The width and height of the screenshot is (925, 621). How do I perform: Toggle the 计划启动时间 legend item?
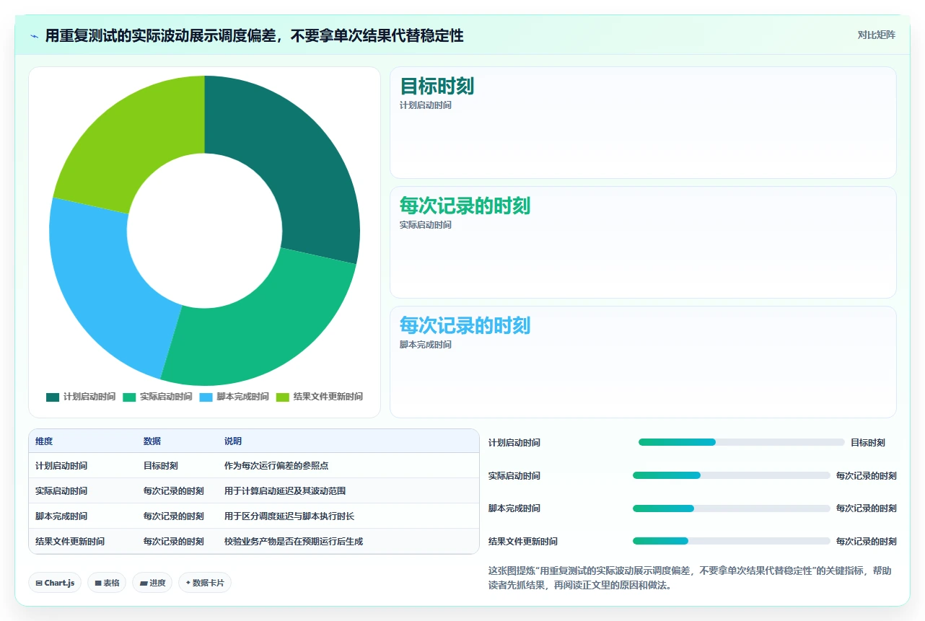[x=81, y=397]
